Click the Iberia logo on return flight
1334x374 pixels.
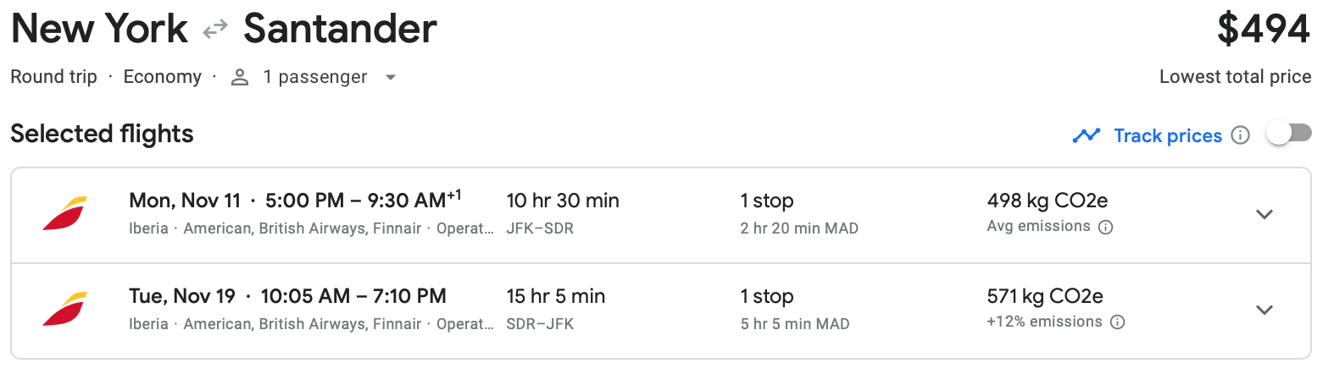click(65, 309)
